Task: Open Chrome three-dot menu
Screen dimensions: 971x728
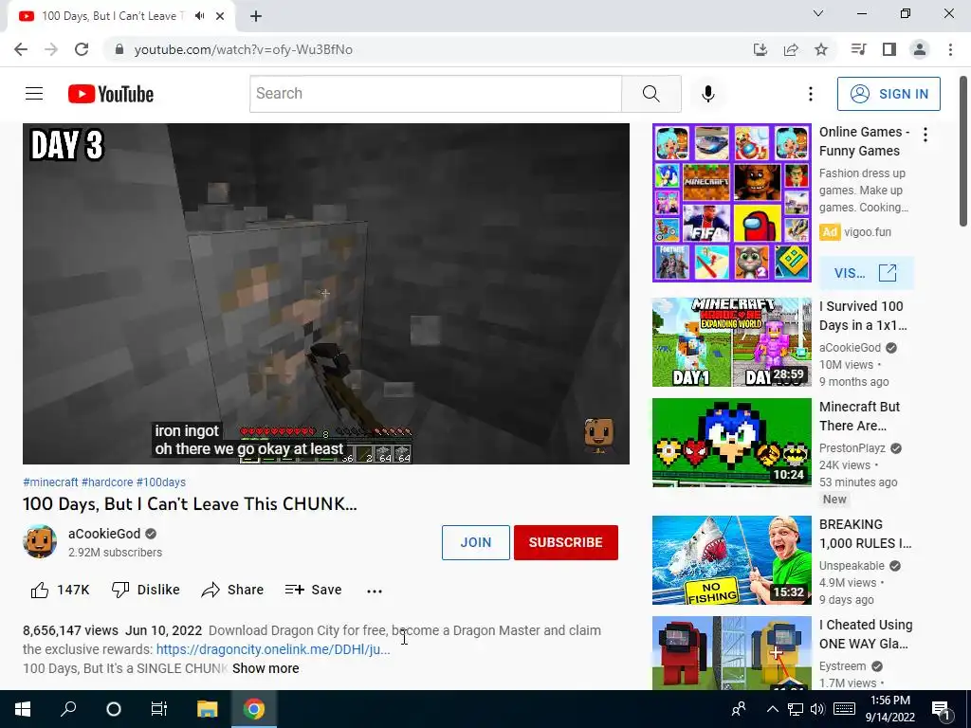Action: [950, 49]
